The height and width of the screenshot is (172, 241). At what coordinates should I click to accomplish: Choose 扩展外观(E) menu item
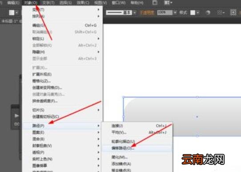[x=62, y=74]
